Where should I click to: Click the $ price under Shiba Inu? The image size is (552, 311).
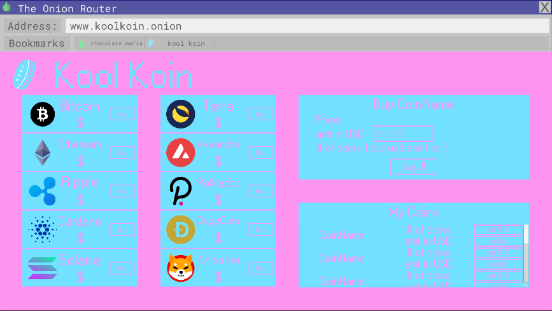coord(218,277)
